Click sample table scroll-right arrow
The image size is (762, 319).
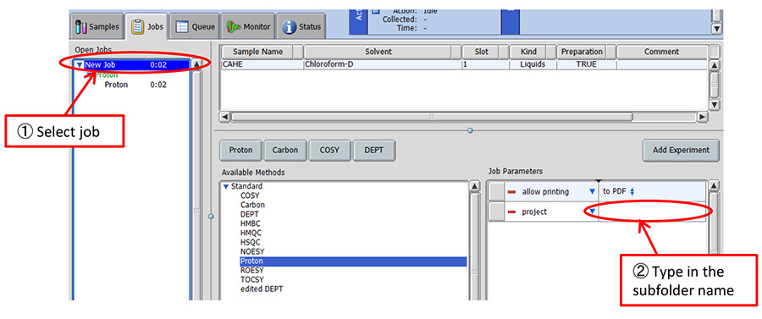coord(702,117)
